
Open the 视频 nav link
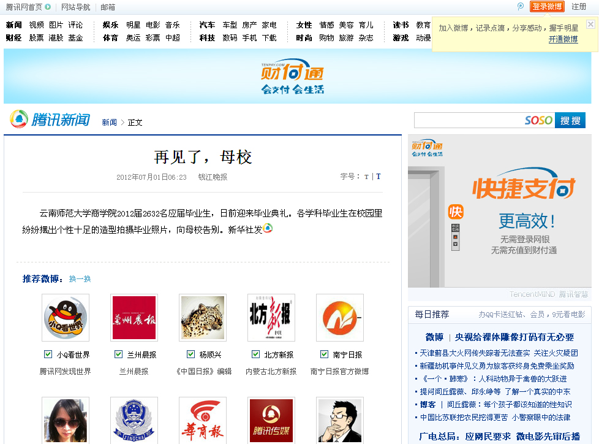click(36, 25)
